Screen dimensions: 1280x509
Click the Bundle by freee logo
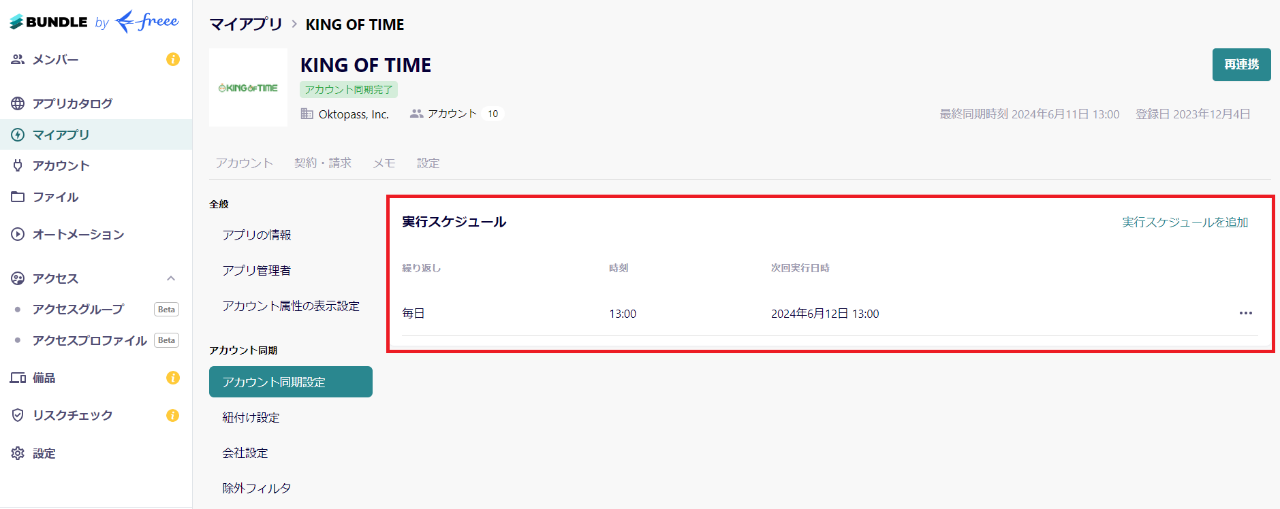[94, 21]
